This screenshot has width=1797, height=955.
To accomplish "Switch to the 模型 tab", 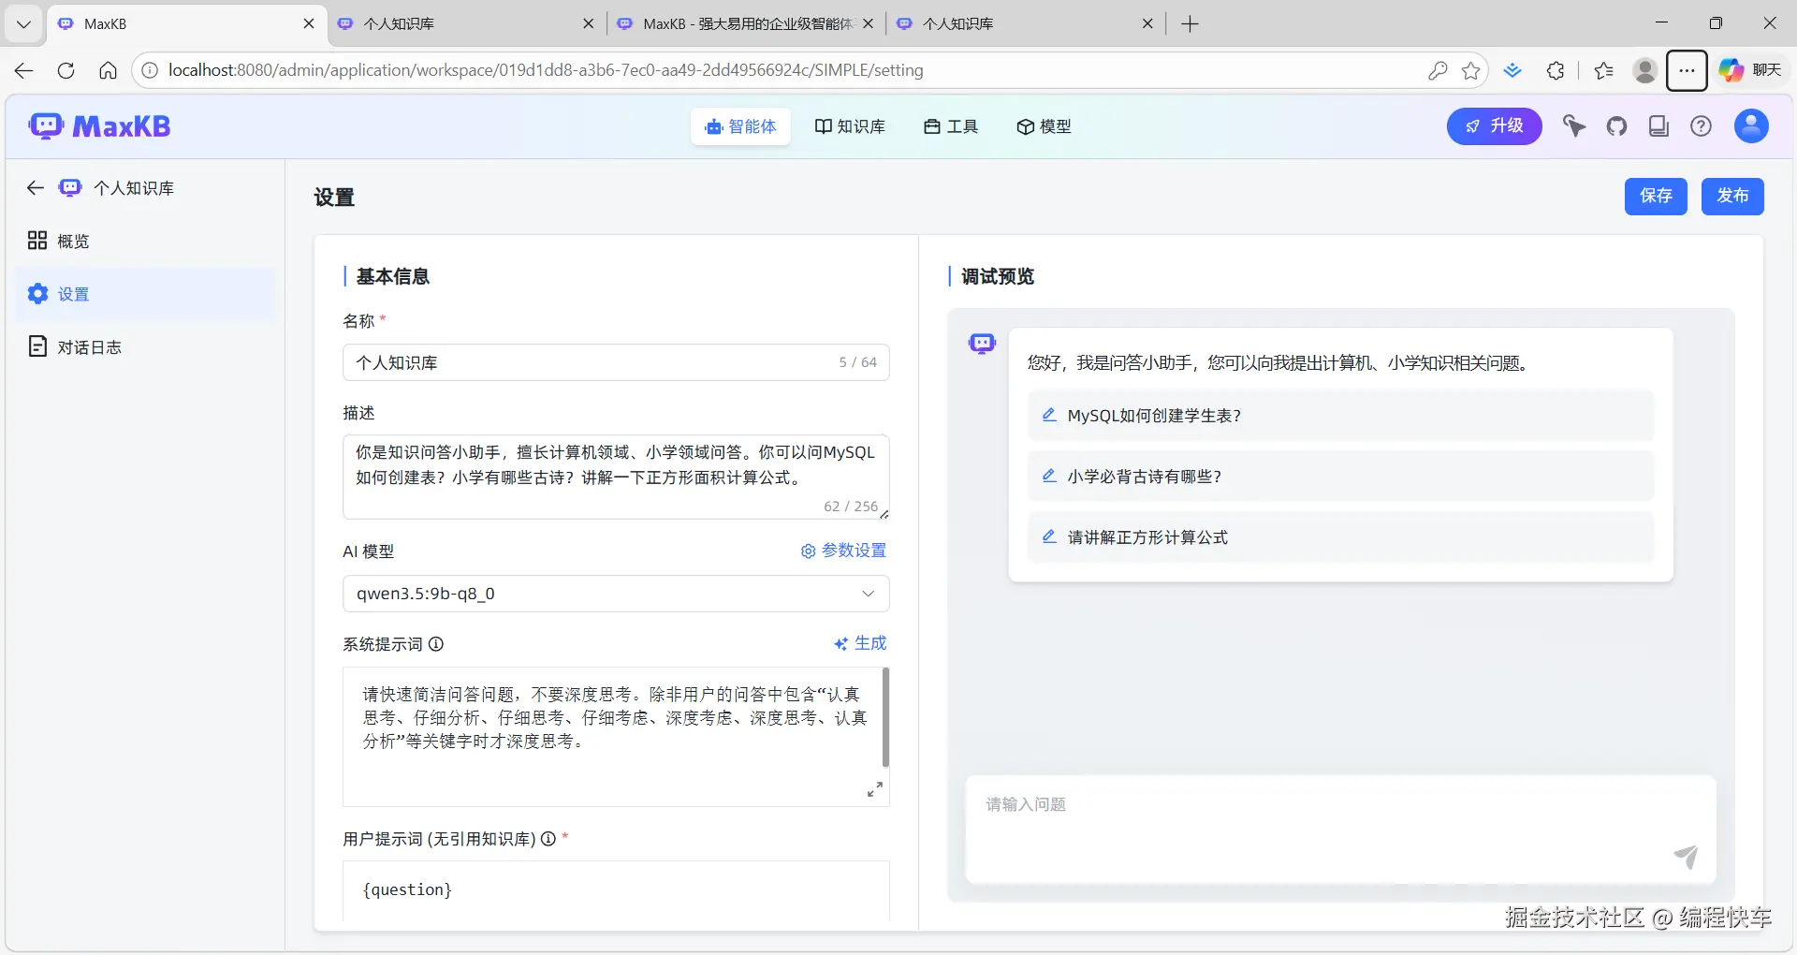I will point(1044,126).
